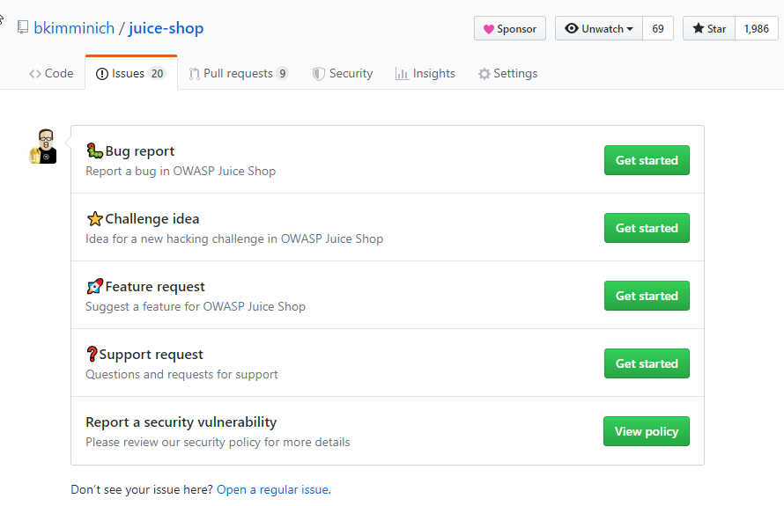Open the bkimminich owner link
The width and height of the screenshot is (784, 506).
(74, 28)
